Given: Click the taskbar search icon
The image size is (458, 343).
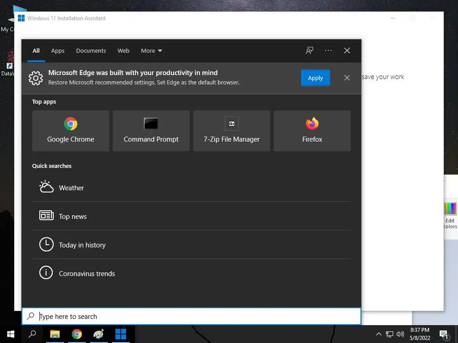Looking at the screenshot, I should click(x=32, y=334).
